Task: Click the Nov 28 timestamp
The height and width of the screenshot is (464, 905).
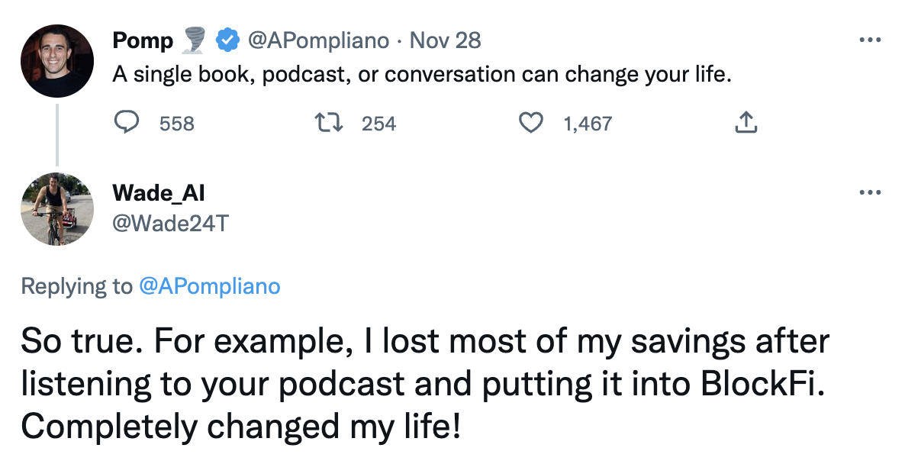Action: coord(445,40)
